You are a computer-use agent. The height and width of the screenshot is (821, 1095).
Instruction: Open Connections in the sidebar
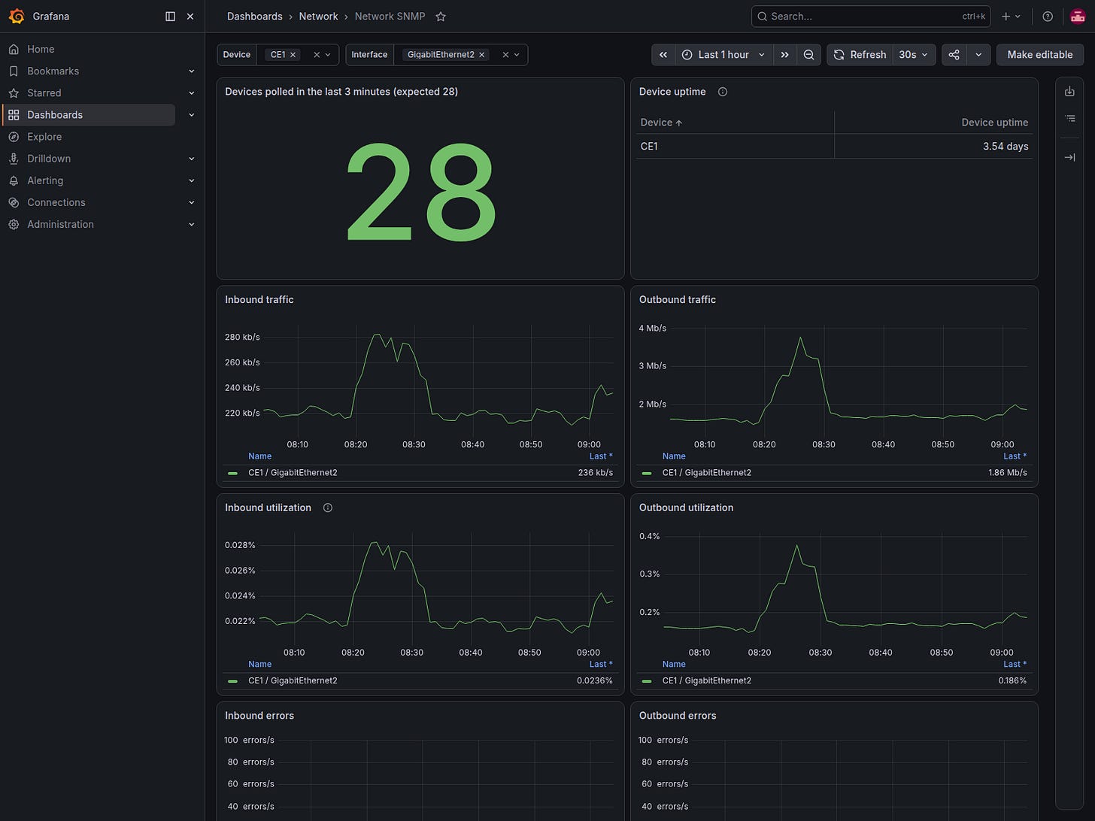click(56, 202)
